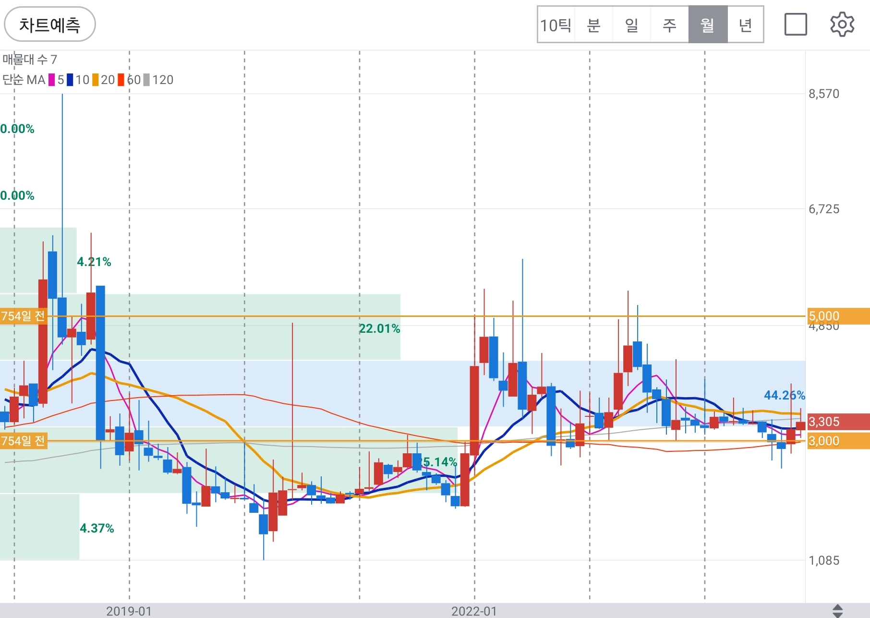This screenshot has width=870, height=618.
Task: Open chart settings gear icon
Action: (842, 24)
